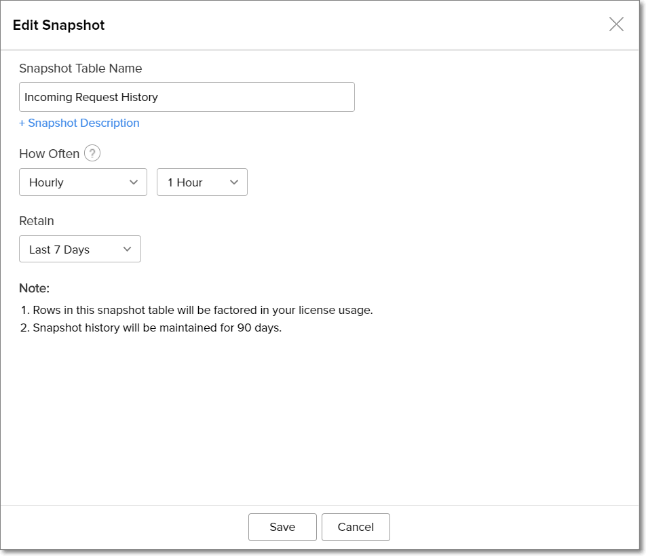
Task: Add a snapshot description via the link
Action: (x=79, y=123)
